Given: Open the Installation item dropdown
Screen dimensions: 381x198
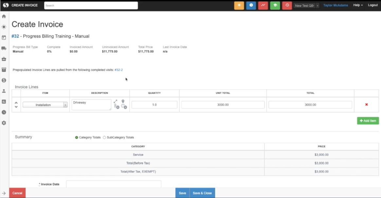Looking at the screenshot, I should click(45, 105).
